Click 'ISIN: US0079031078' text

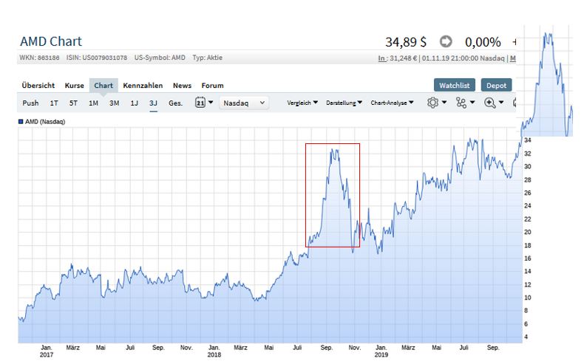point(97,58)
